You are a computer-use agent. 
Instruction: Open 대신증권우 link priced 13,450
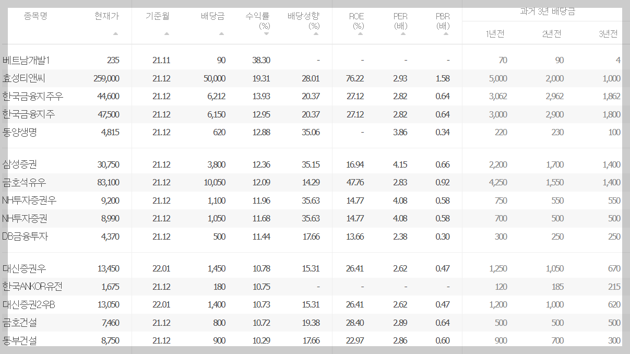(24, 269)
